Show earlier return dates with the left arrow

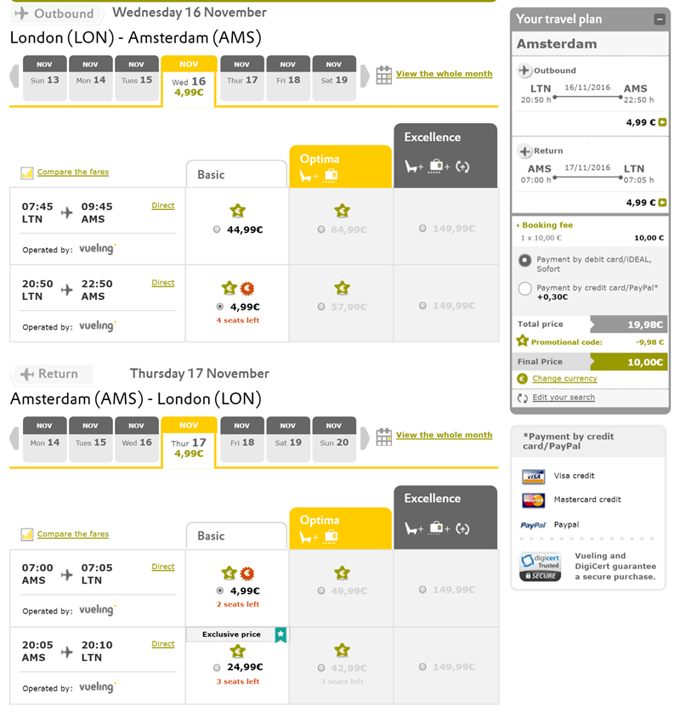[14, 438]
